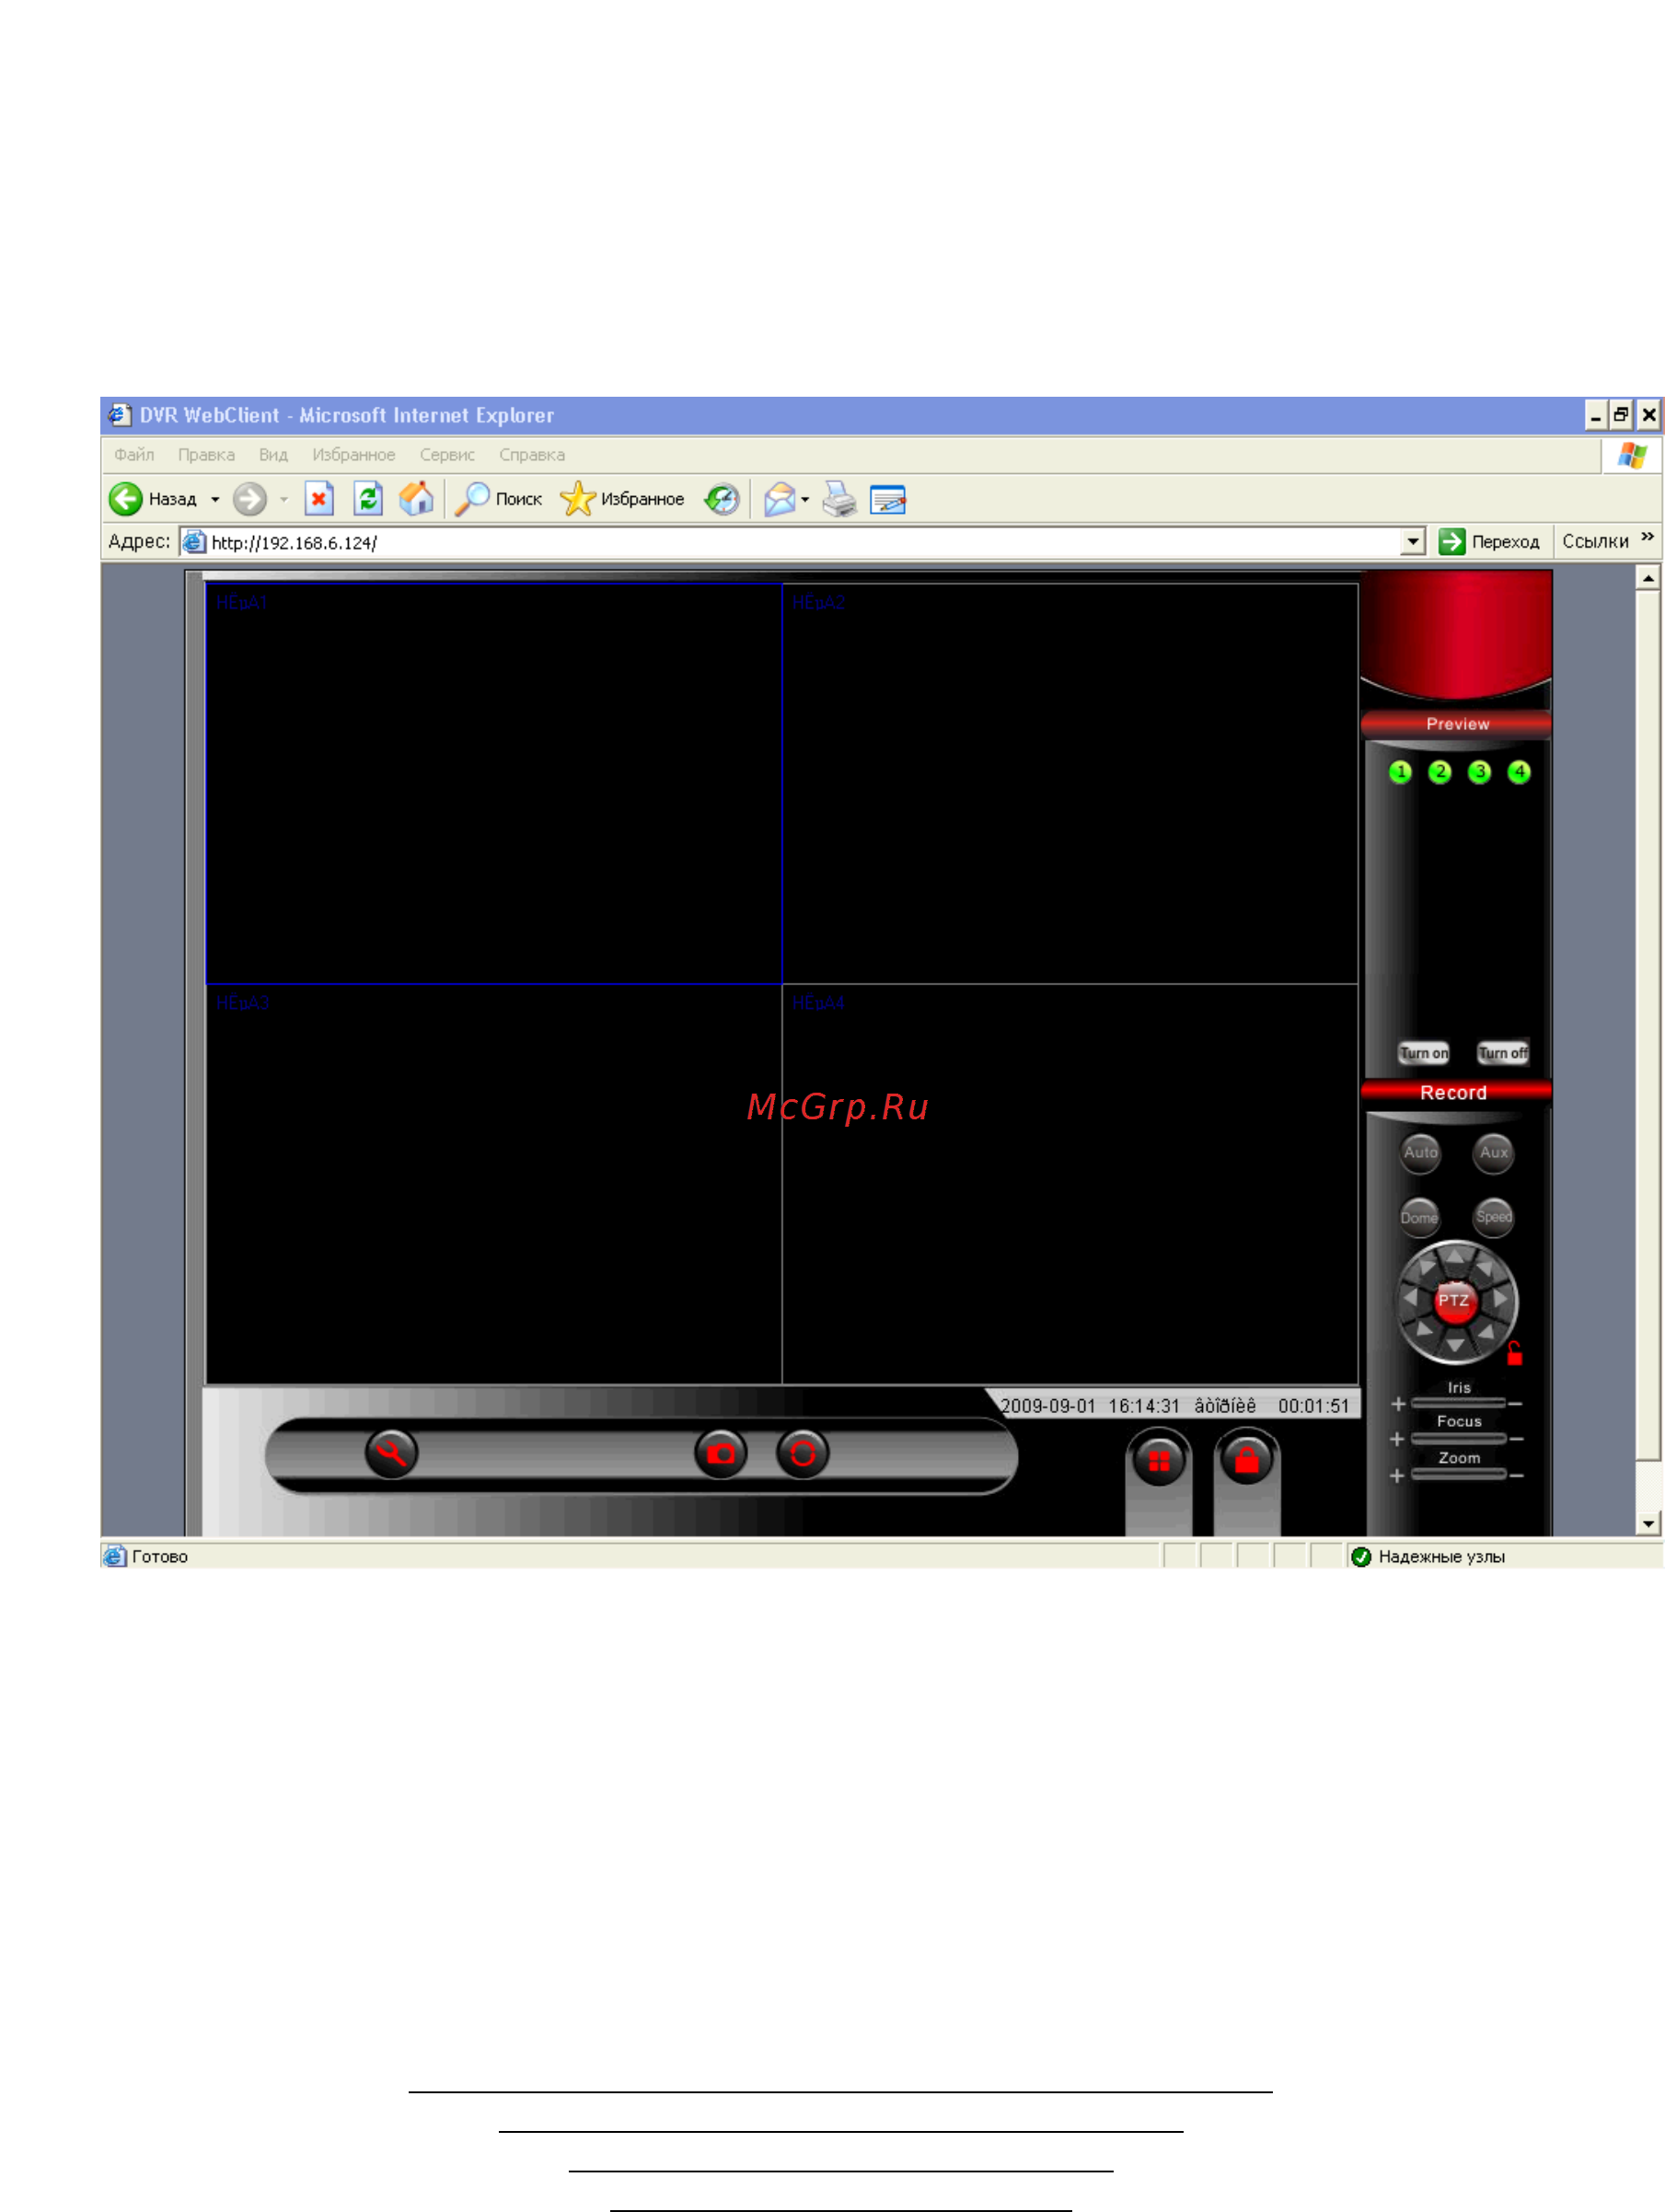Toggle preview channel 4 green indicator
The height and width of the screenshot is (2212, 1665).
[x=1518, y=771]
